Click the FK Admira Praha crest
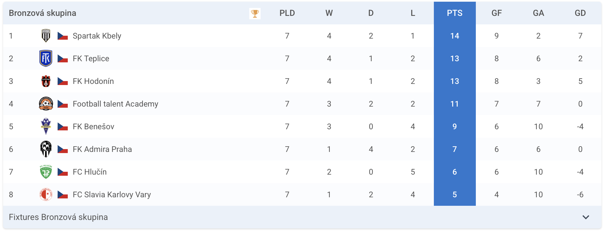 pyautogui.click(x=46, y=149)
